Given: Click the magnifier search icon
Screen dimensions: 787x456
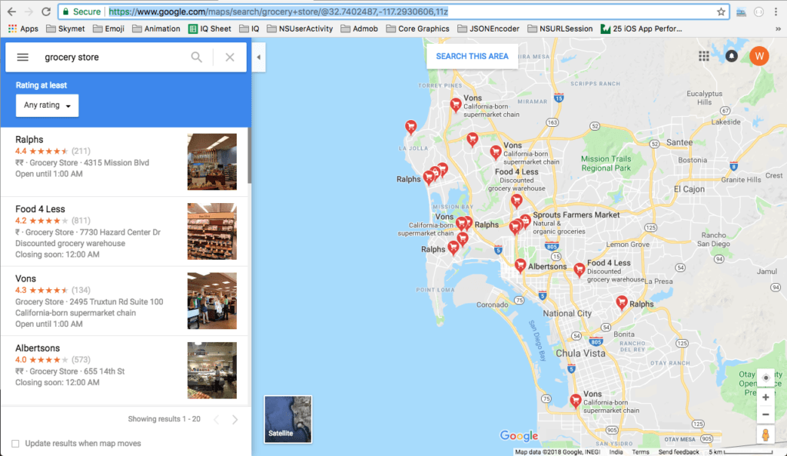Looking at the screenshot, I should tap(197, 57).
